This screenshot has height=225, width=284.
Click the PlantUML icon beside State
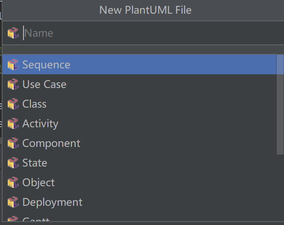coord(13,163)
